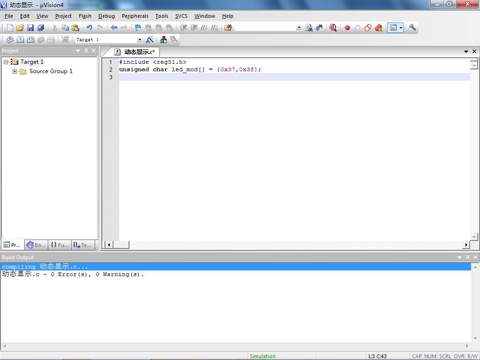Create a new file with the New icon
The image size is (480, 360).
[10, 28]
